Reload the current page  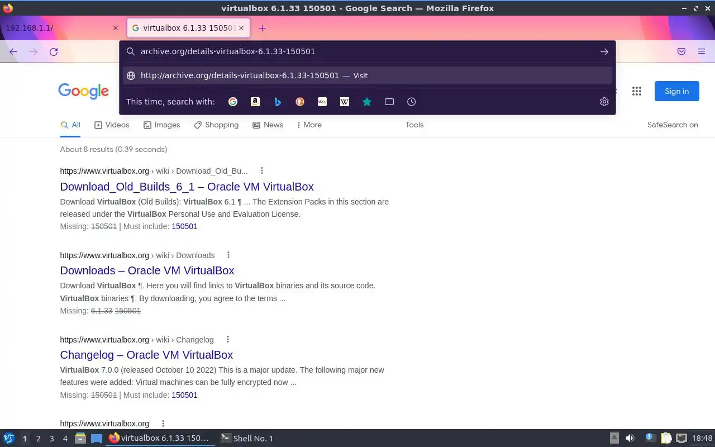tap(54, 51)
